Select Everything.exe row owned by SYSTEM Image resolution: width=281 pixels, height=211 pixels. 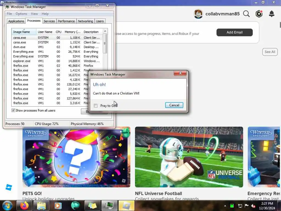pos(57,56)
